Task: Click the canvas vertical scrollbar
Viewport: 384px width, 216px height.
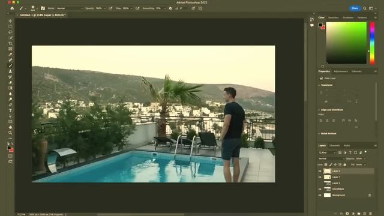Action: coord(305,61)
